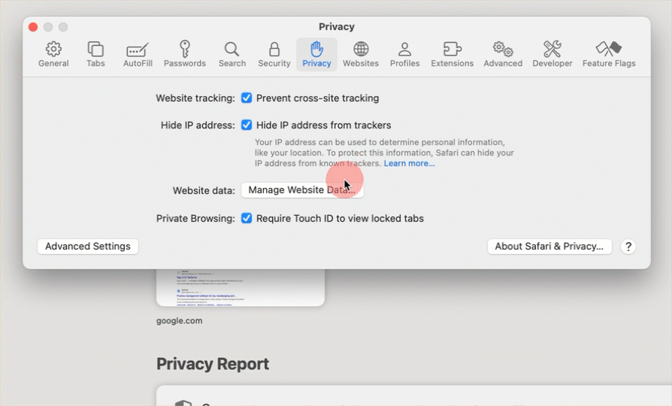Viewport: 672px width, 406px height.
Task: Go to the Security lock icon
Action: [x=274, y=54]
